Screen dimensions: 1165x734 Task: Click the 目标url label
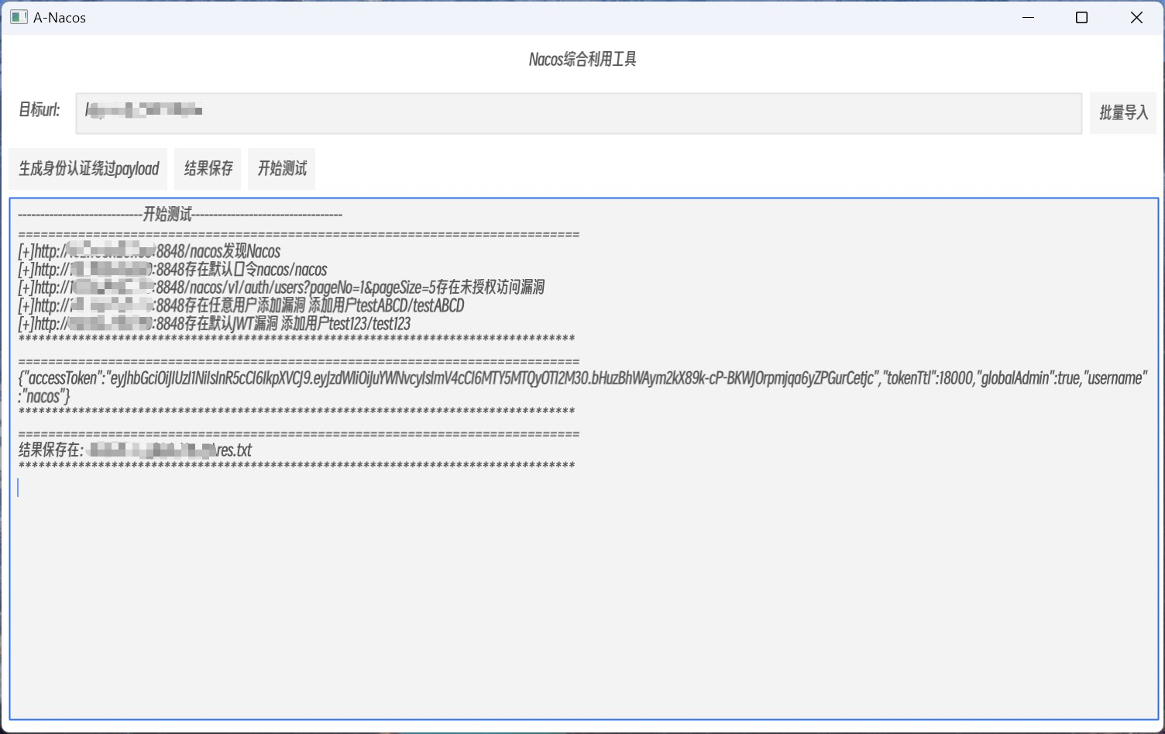40,110
